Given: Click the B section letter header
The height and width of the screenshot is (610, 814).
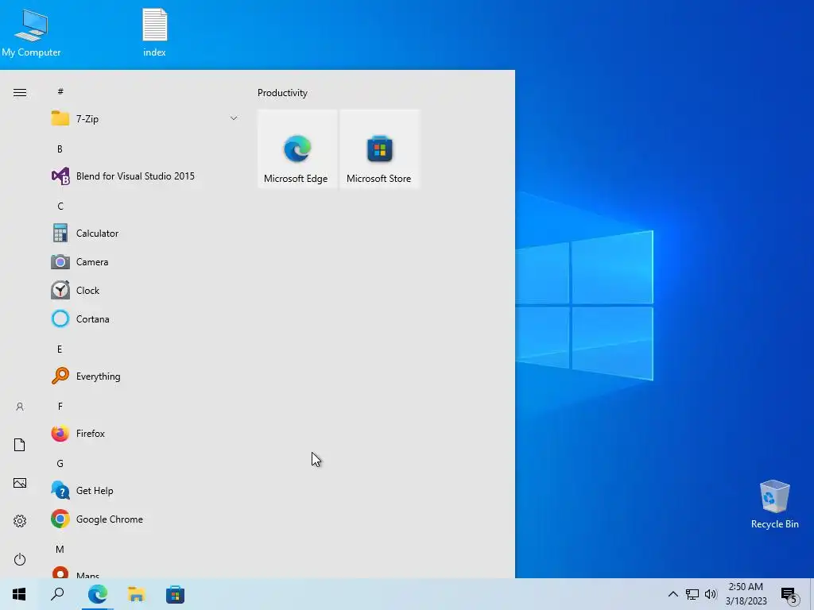Looking at the screenshot, I should coord(60,149).
